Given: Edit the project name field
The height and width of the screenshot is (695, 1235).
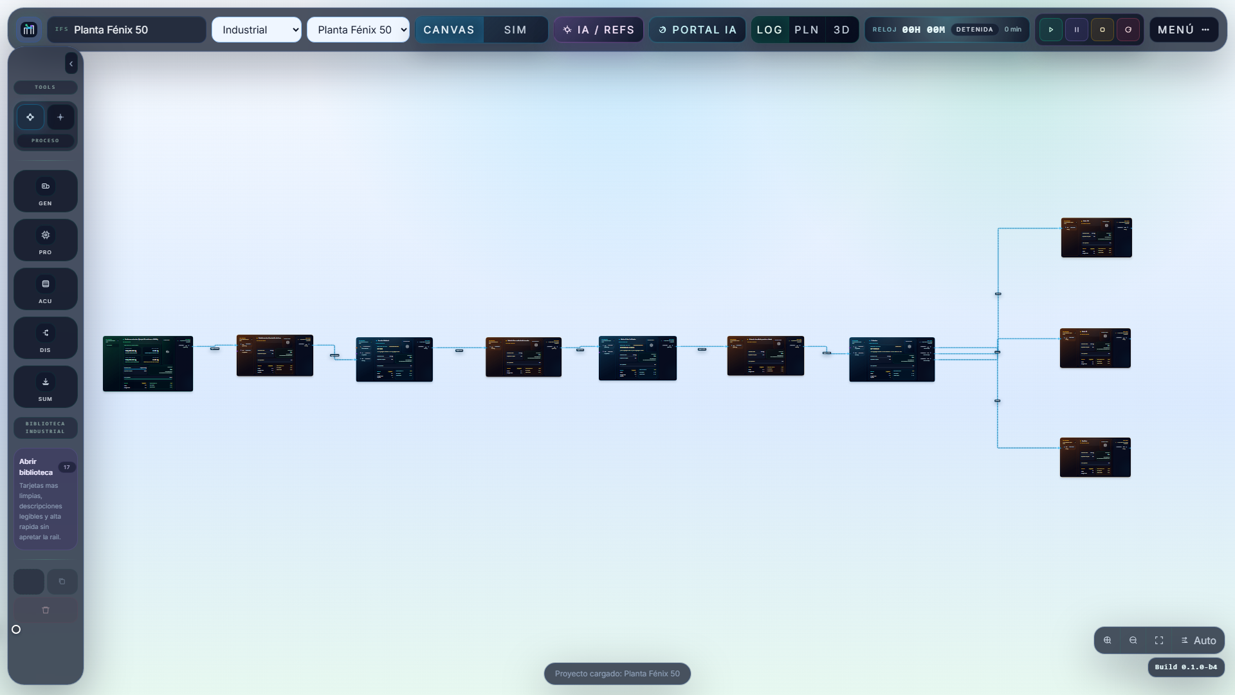Looking at the screenshot, I should click(127, 30).
